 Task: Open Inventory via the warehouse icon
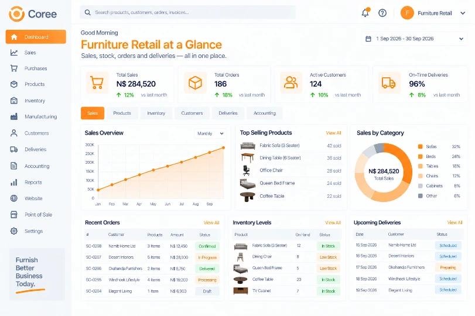point(14,101)
